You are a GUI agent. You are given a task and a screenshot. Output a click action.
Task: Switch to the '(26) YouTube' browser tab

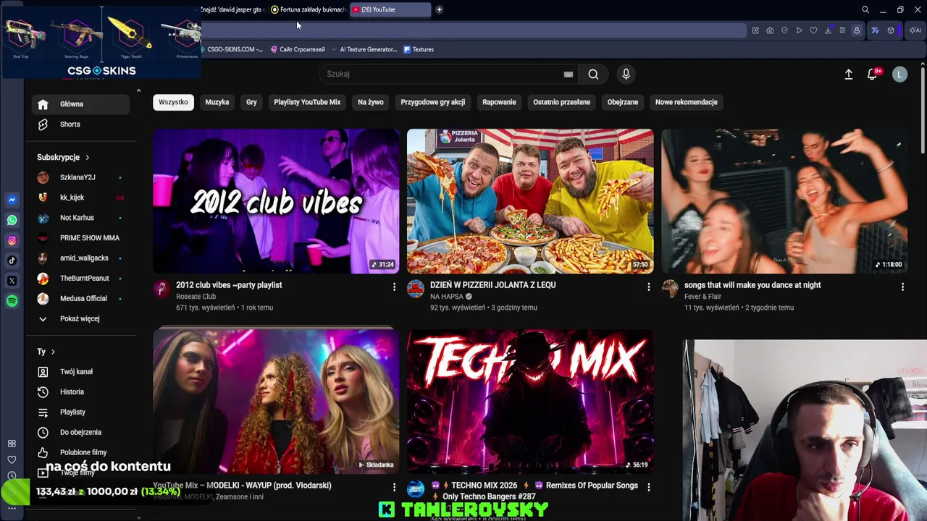[x=390, y=9]
